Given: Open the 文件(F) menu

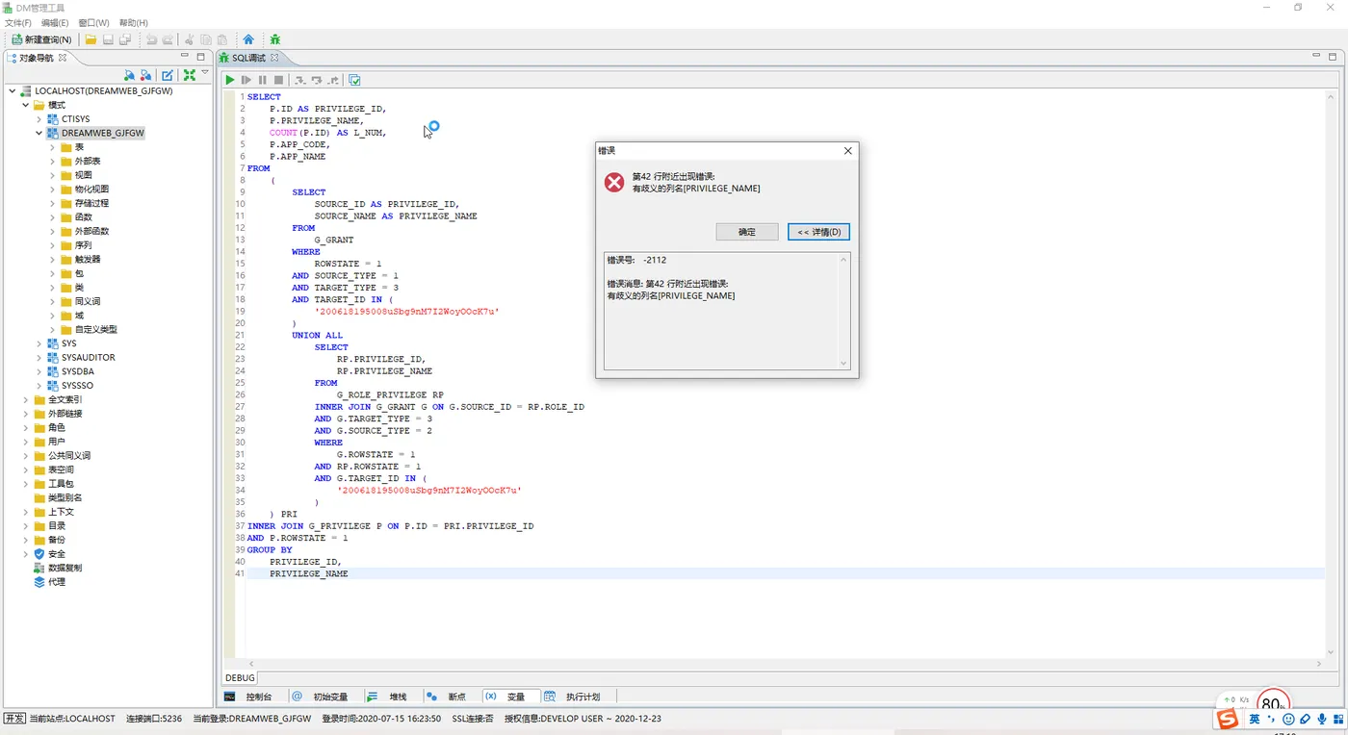Looking at the screenshot, I should [18, 22].
